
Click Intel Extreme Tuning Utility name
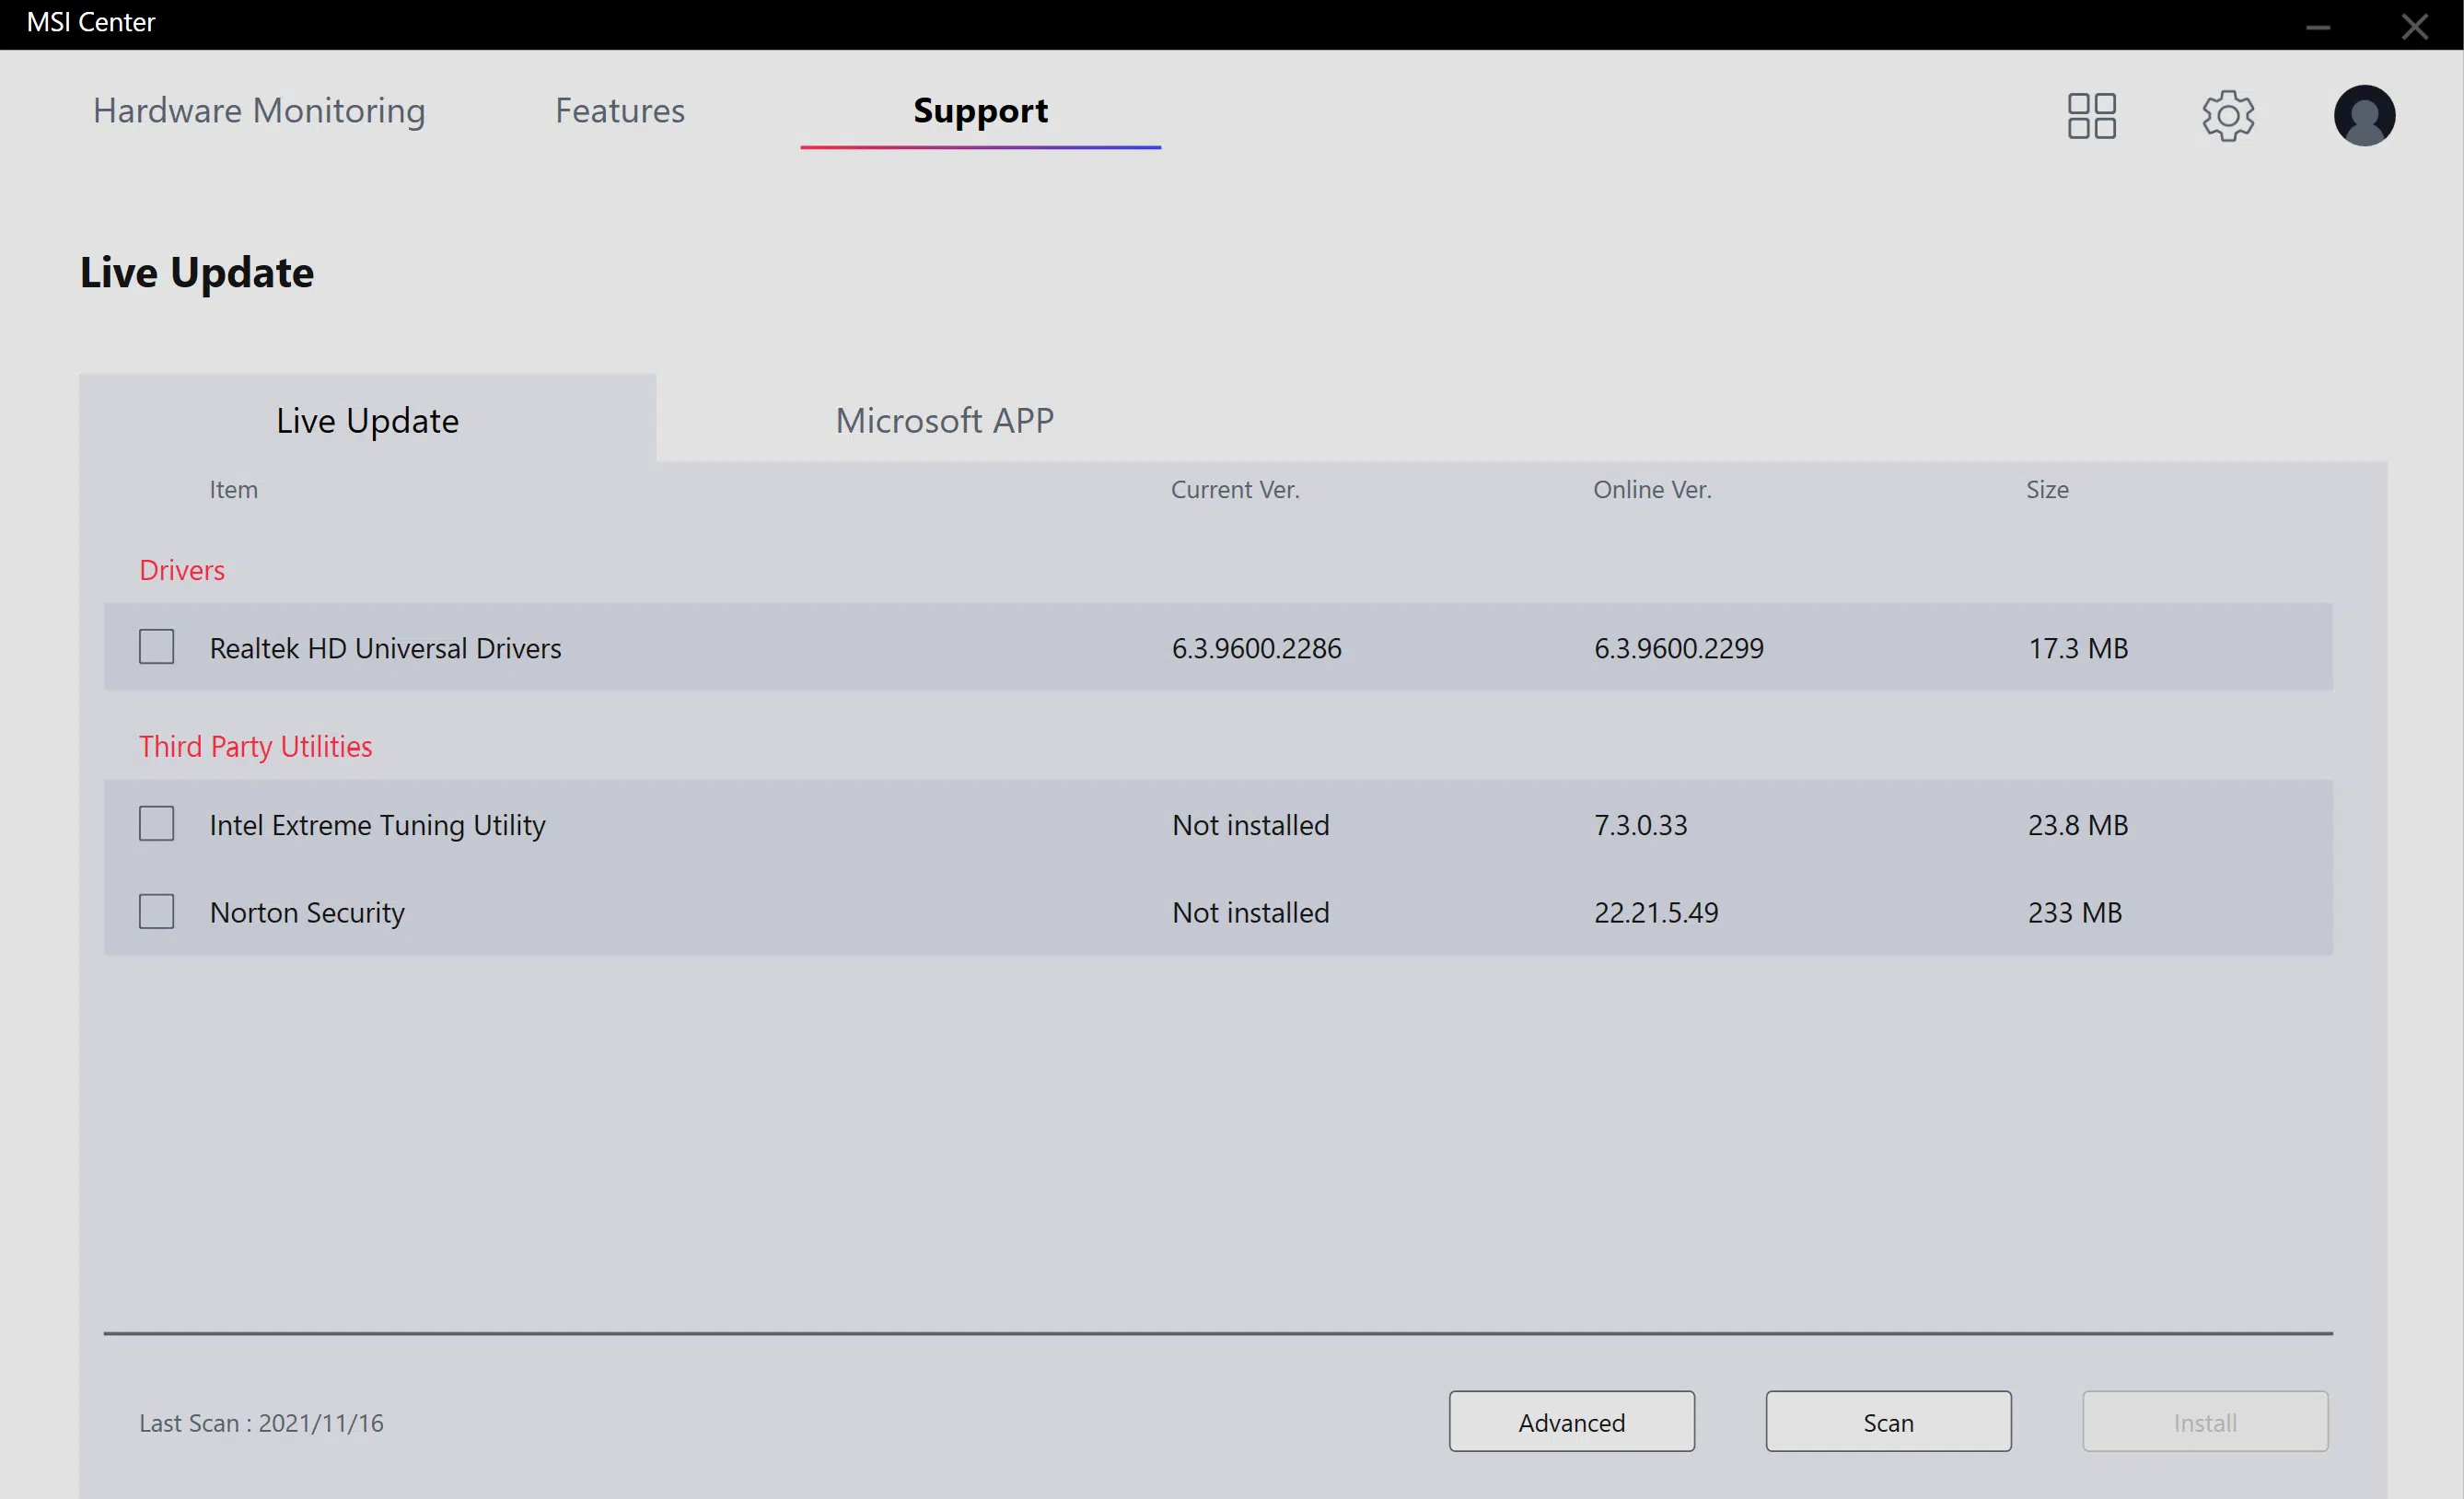click(x=377, y=825)
